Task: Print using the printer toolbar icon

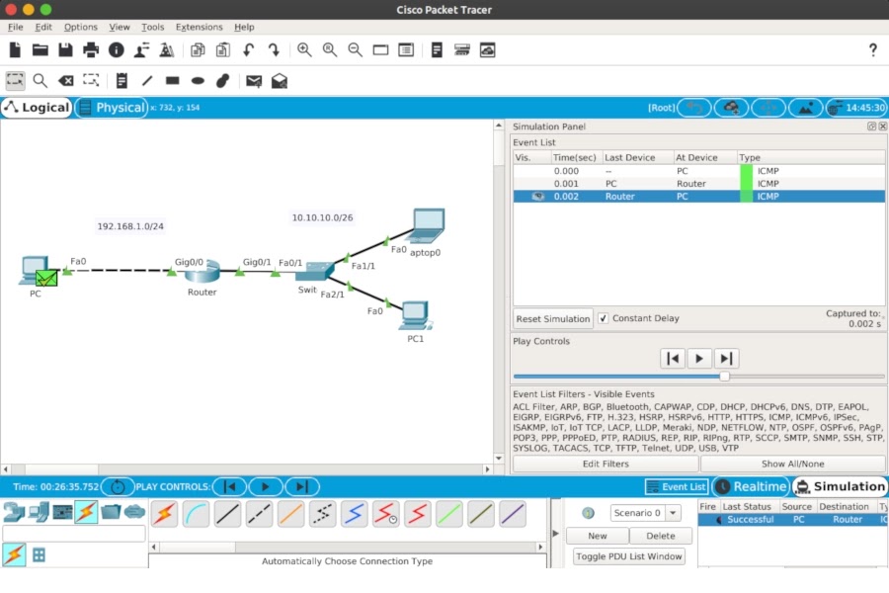Action: [x=91, y=50]
